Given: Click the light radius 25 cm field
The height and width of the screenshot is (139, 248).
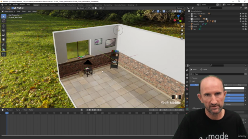Looking at the screenshot, I should pyautogui.click(x=234, y=104).
